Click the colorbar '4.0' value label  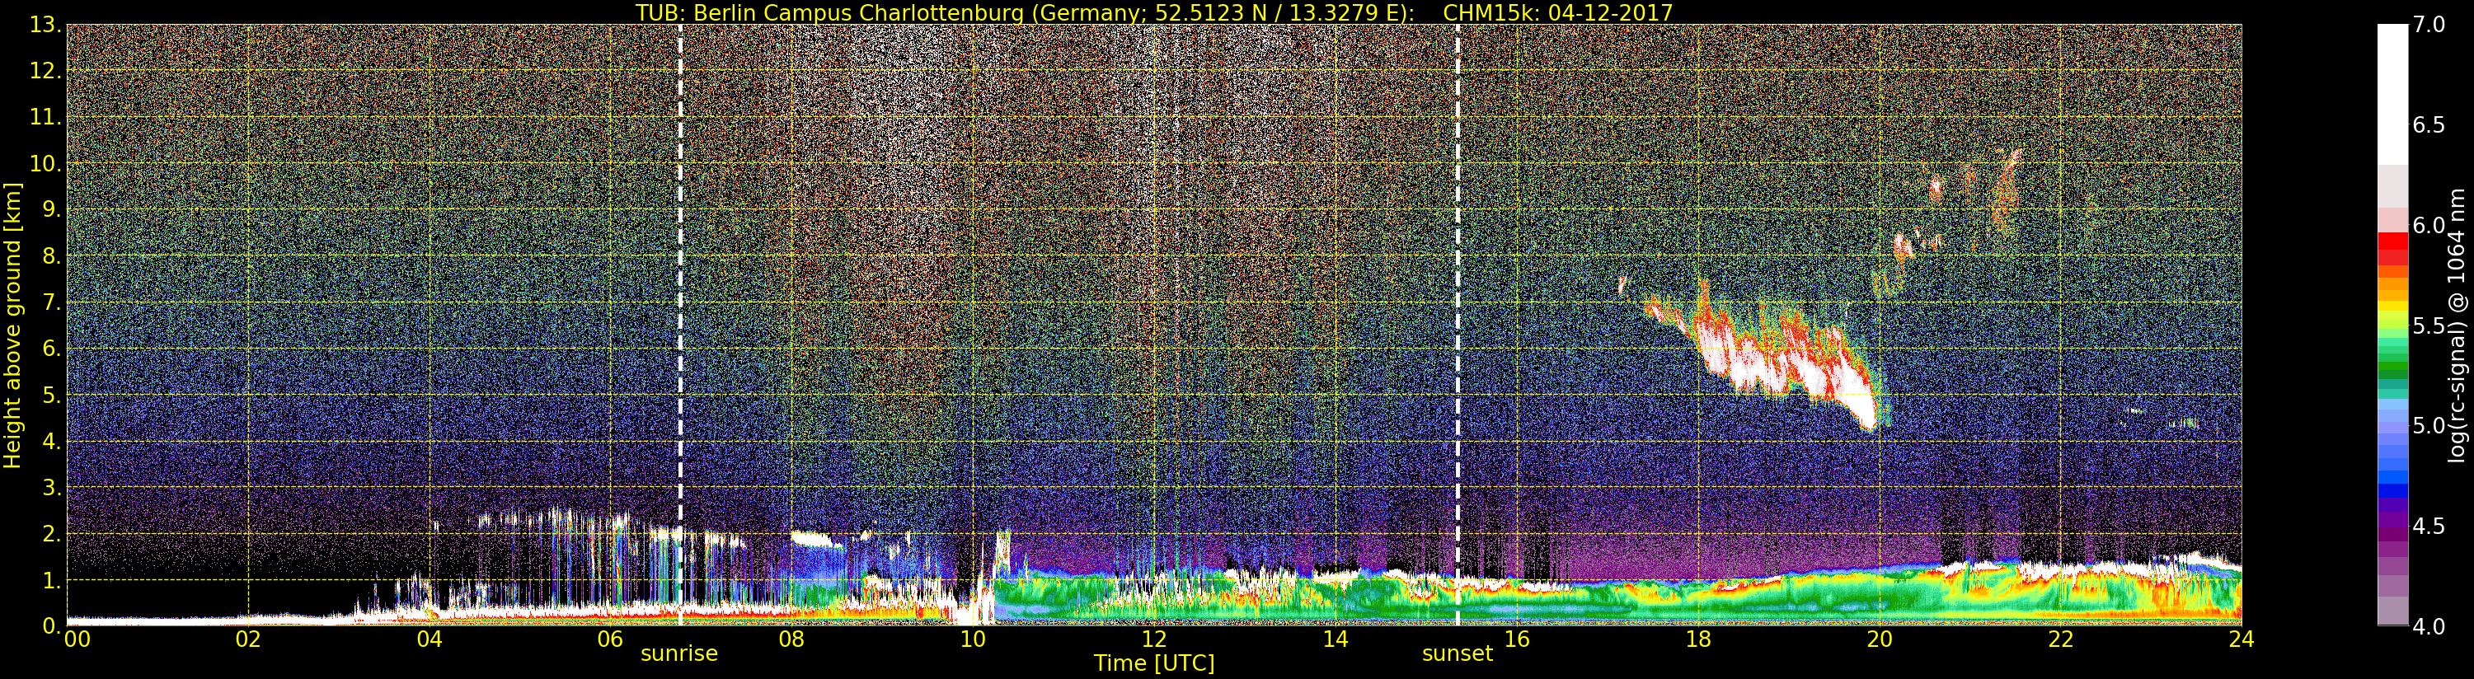2429,626
